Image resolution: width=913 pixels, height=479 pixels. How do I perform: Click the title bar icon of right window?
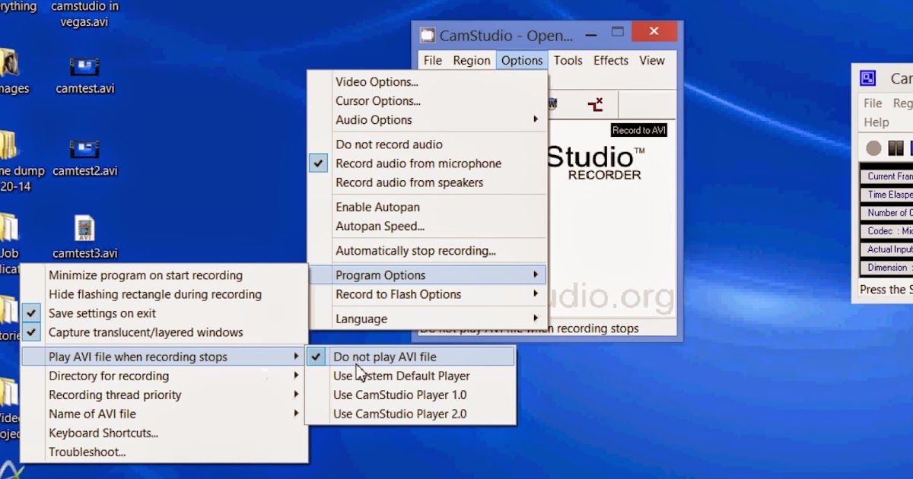coord(867,78)
